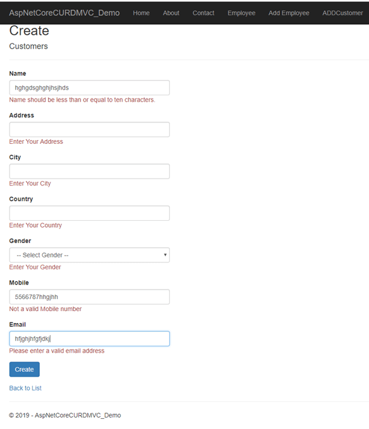This screenshot has width=369, height=429.
Task: Focus the Name text field
Action: [89, 88]
